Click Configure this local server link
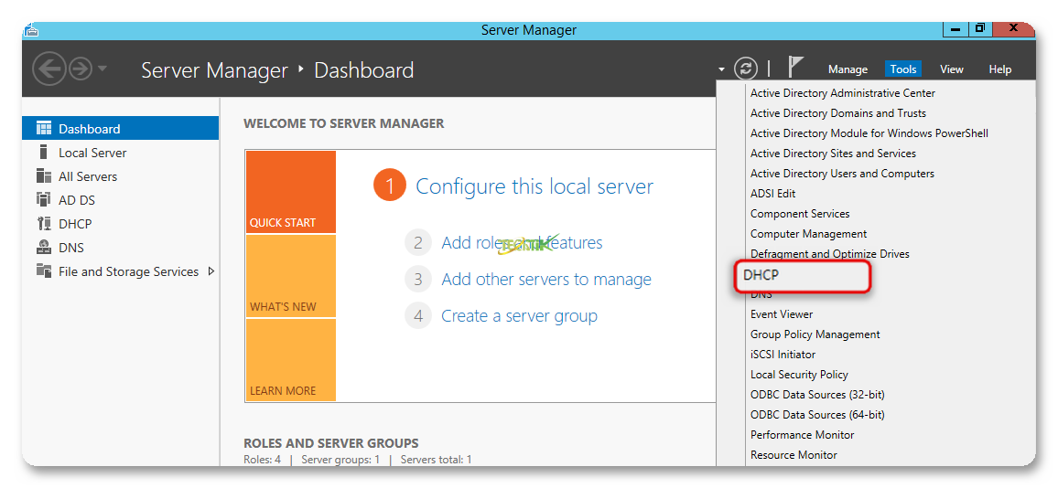Screen dimensions: 1058x488 click(534, 186)
